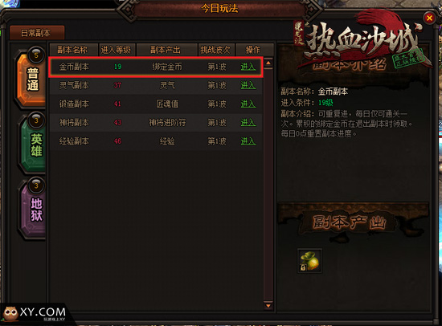Viewport: 442px width, 326px height.
Task: Close the 今日玩法 window
Action: pos(429,18)
